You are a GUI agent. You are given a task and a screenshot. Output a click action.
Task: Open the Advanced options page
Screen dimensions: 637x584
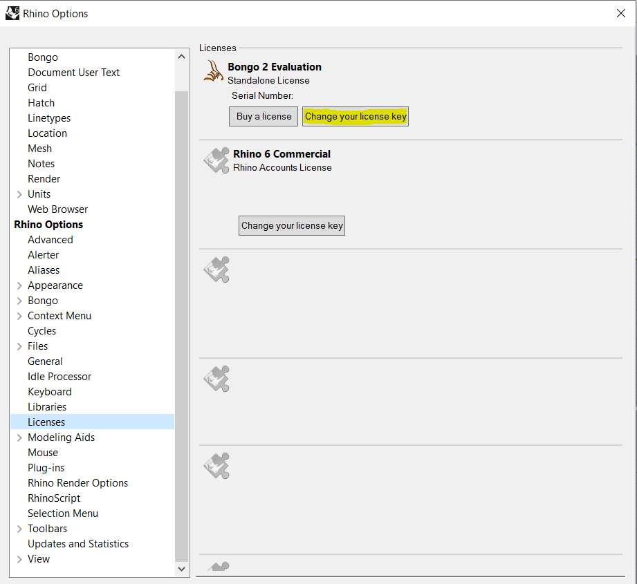(x=50, y=240)
